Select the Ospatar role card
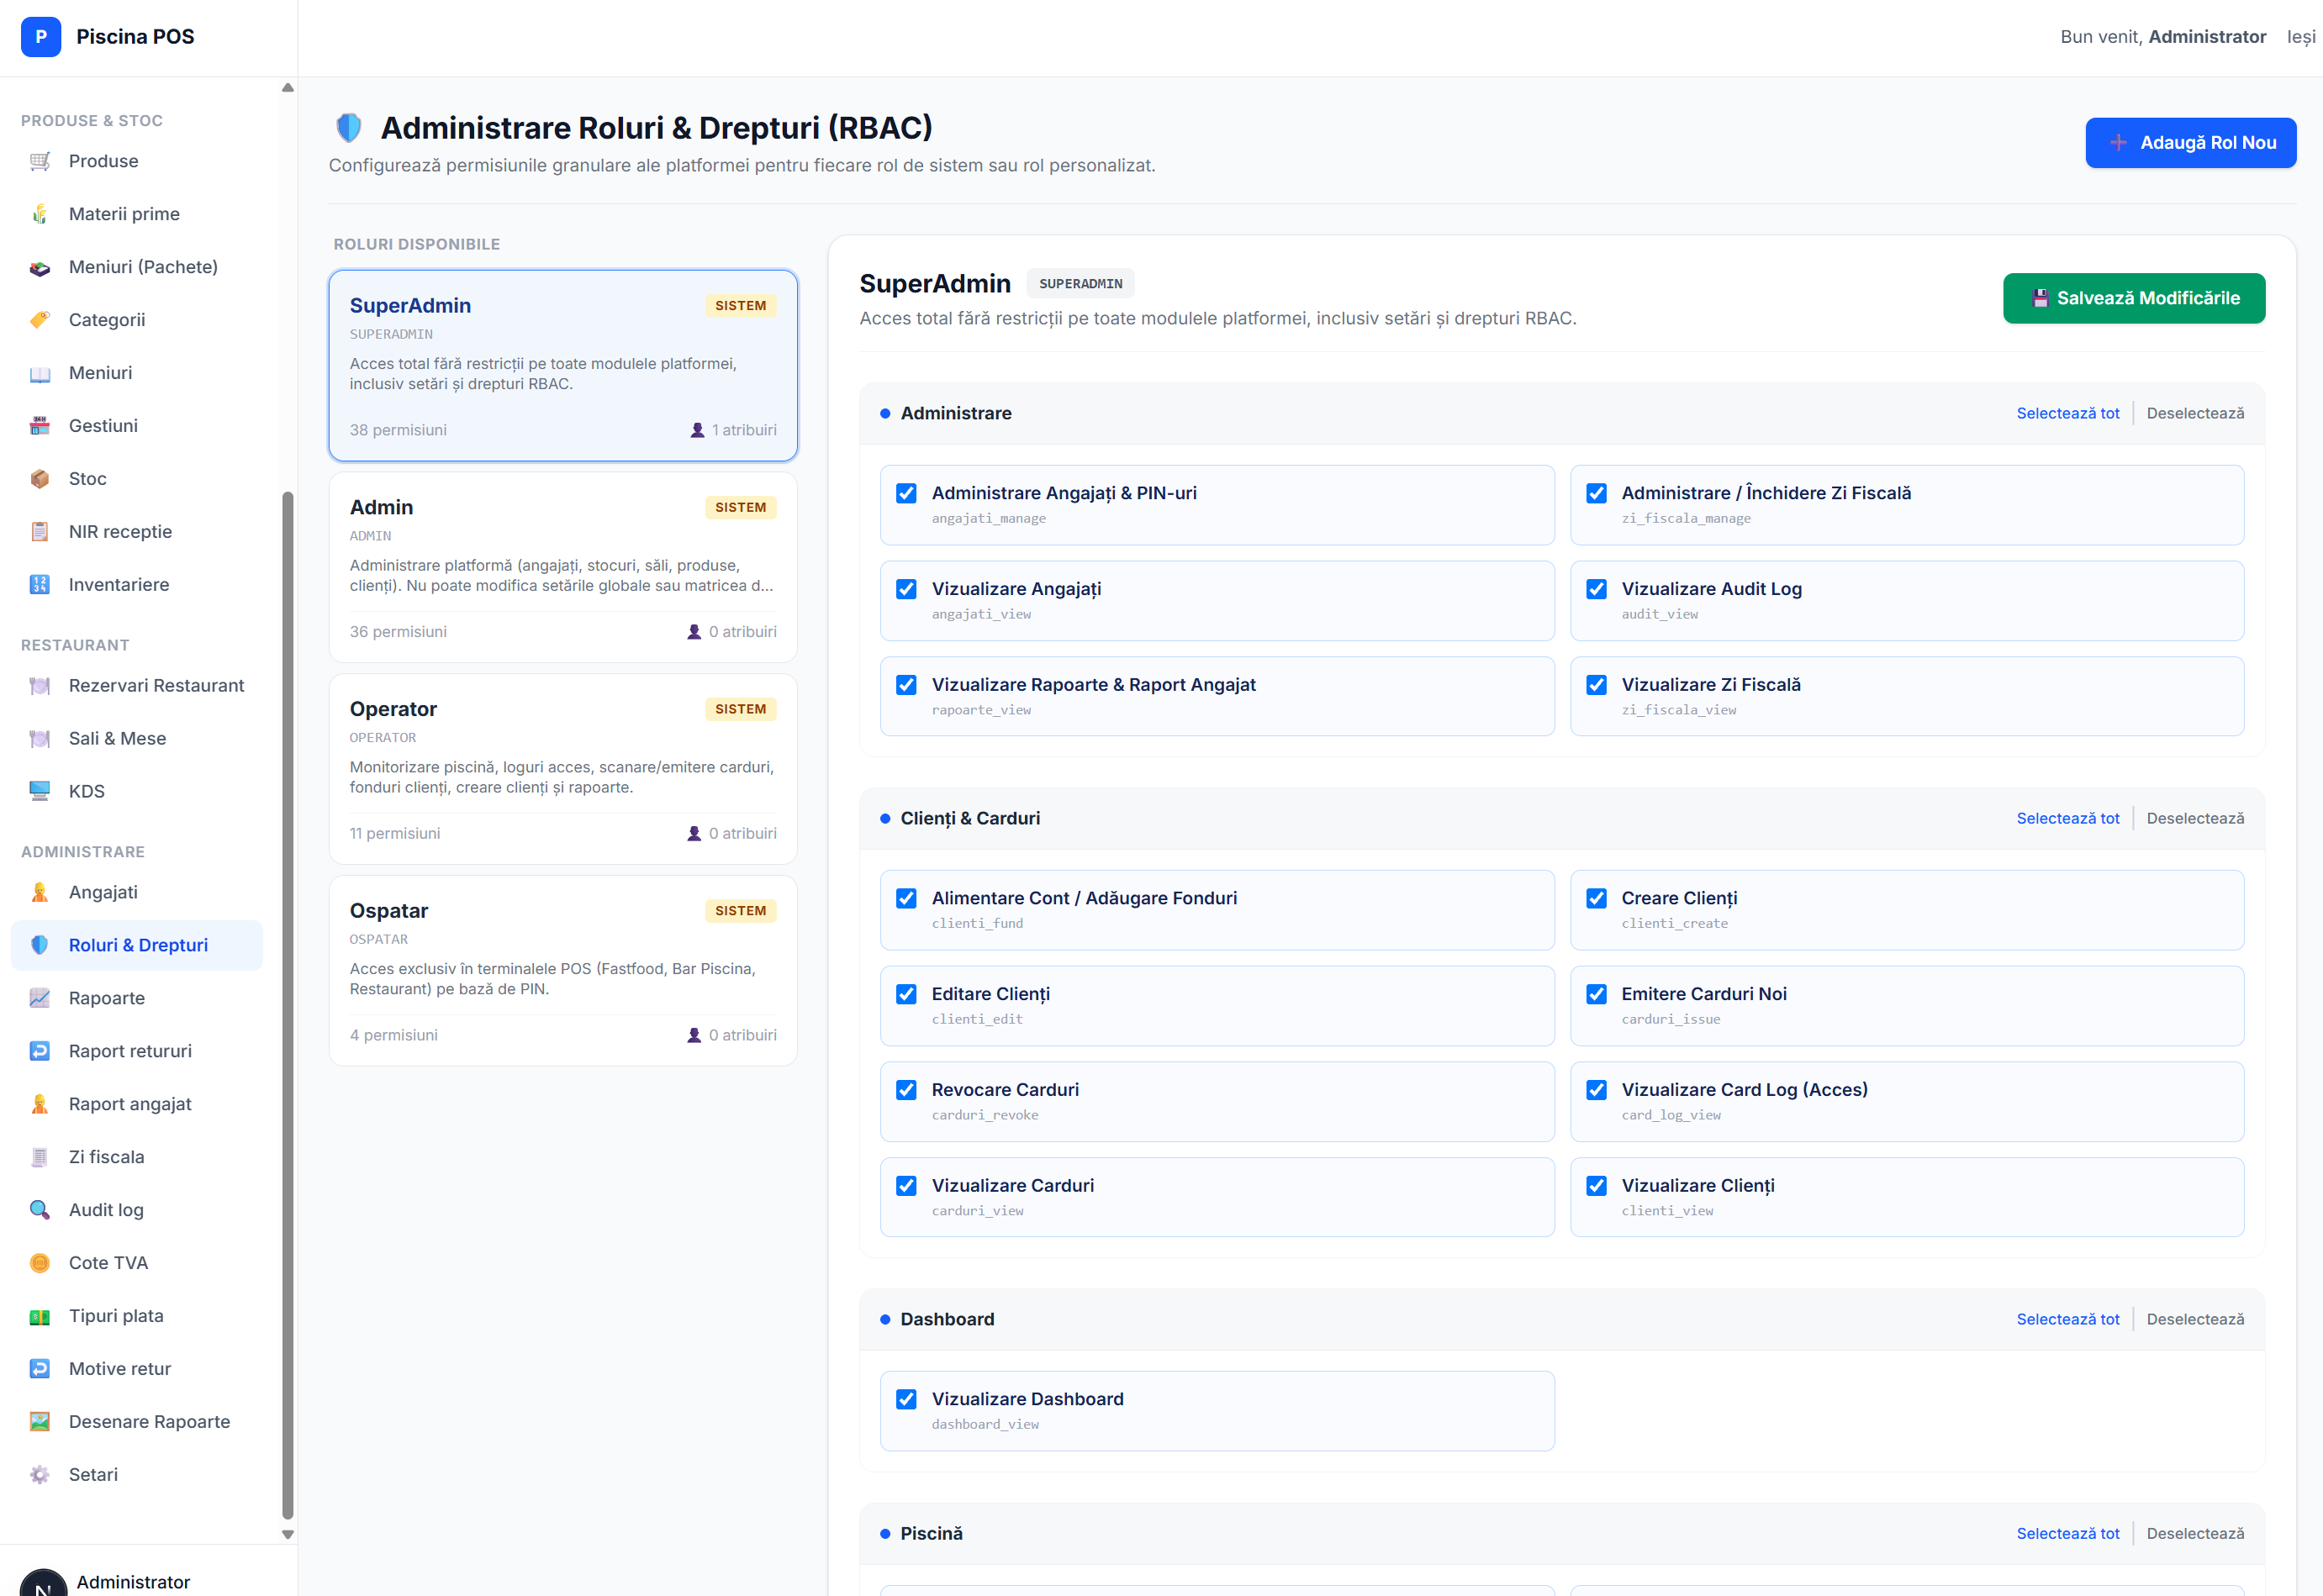The width and height of the screenshot is (2323, 1596). (563, 972)
